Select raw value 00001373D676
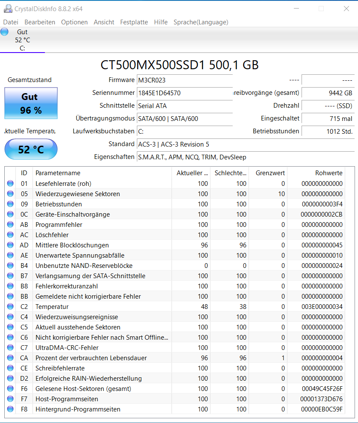Viewport: 358px width, 423px height. coord(321,399)
